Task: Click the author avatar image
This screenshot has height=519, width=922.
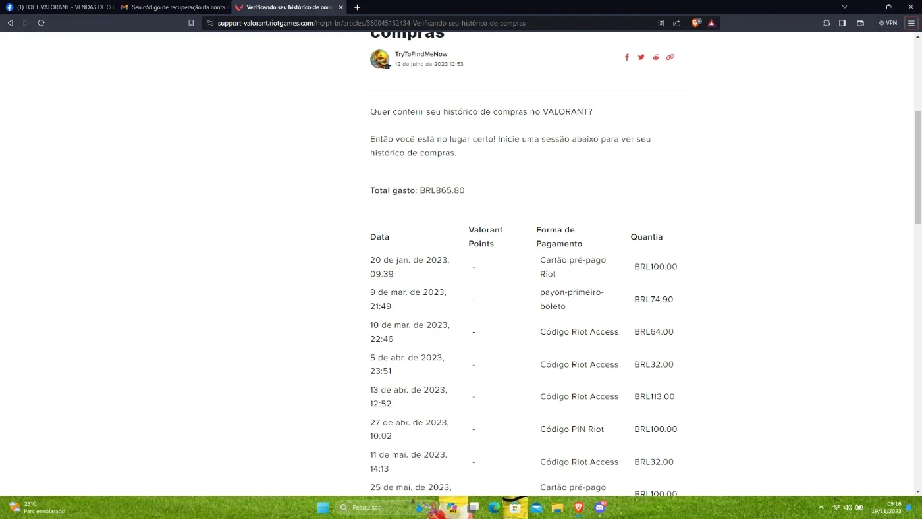Action: pyautogui.click(x=380, y=59)
